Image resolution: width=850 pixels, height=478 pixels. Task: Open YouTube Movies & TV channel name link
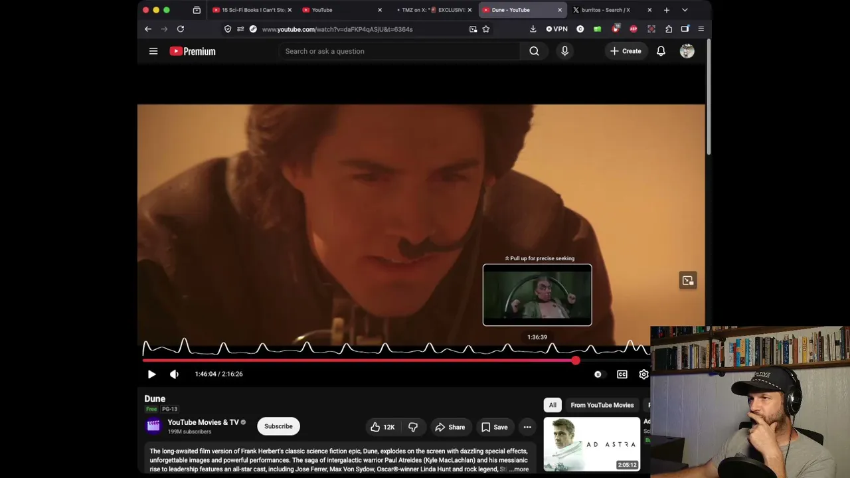[203, 422]
